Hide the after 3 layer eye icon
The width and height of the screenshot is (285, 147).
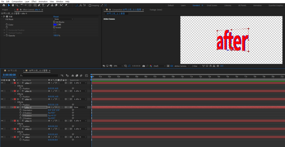2,121
